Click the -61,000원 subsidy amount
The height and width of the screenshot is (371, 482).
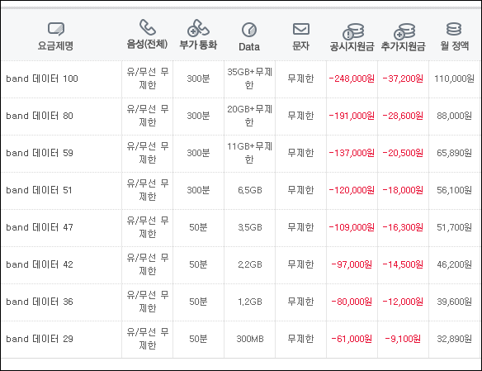click(x=352, y=340)
